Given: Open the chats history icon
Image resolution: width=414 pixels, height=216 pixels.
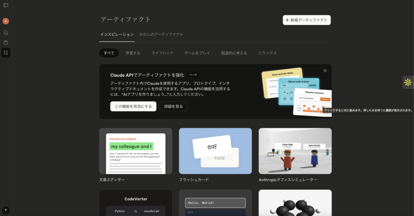Looking at the screenshot, I should (6, 32).
